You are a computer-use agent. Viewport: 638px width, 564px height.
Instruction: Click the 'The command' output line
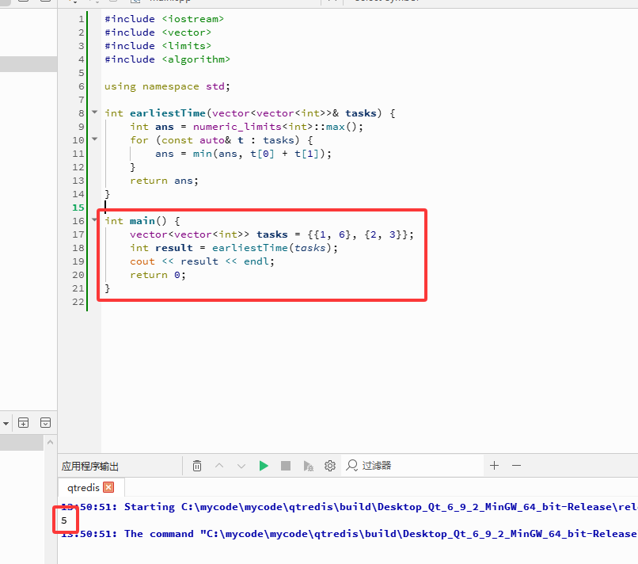coord(349,534)
